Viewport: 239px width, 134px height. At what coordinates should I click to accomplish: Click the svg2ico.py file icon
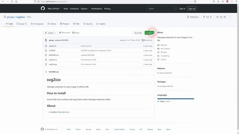pyautogui.click(x=46, y=64)
